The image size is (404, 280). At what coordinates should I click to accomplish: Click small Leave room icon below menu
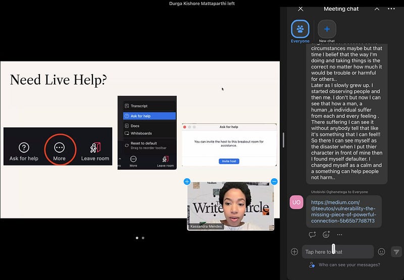pos(166,161)
